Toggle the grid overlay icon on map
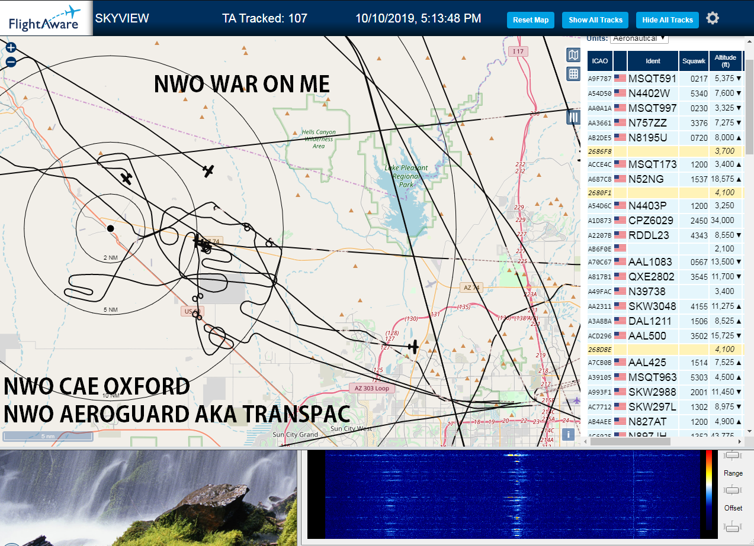754x546 pixels. pyautogui.click(x=573, y=74)
